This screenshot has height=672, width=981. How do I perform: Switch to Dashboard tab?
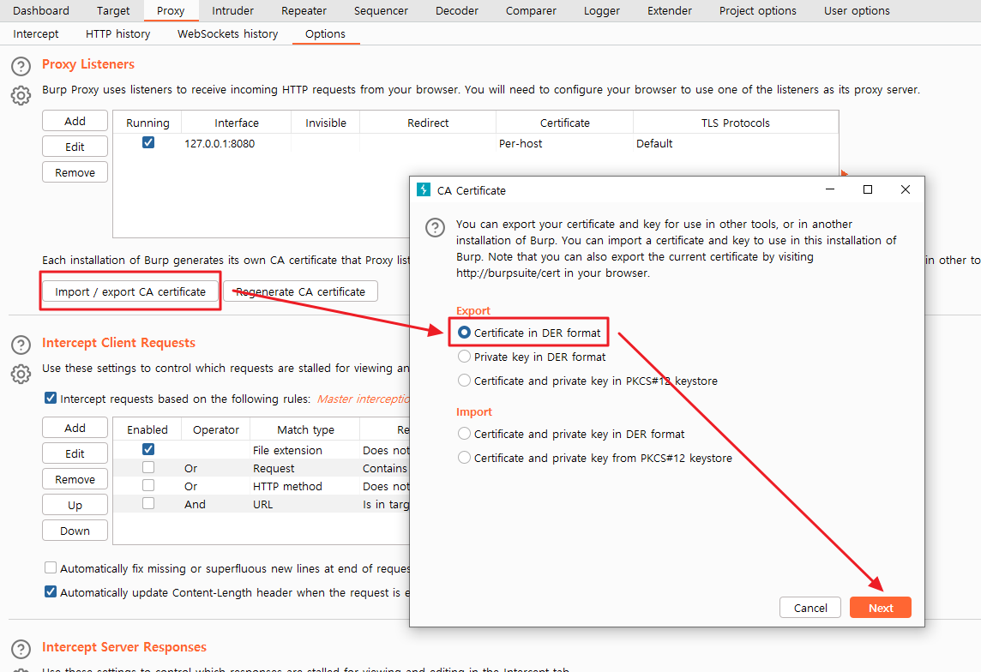click(41, 10)
